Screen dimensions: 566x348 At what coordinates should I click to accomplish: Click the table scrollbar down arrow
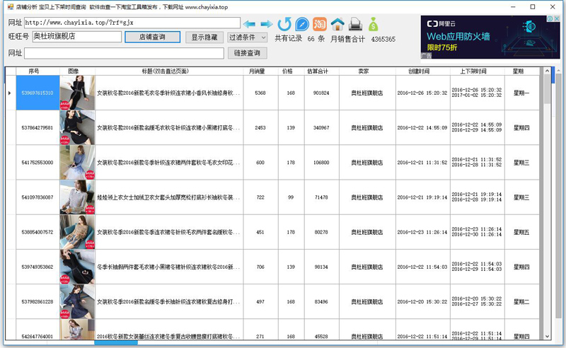pos(547,336)
